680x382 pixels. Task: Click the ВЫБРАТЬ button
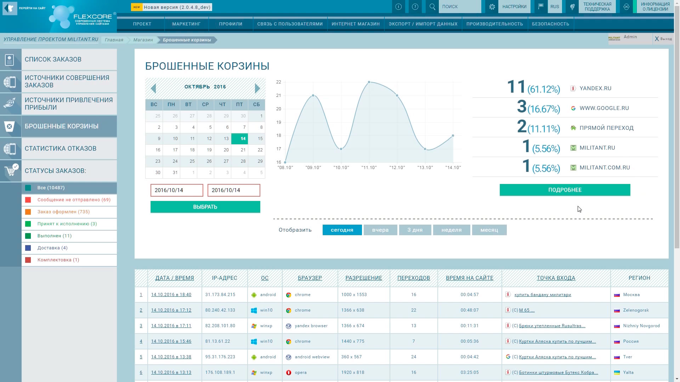[x=205, y=207]
